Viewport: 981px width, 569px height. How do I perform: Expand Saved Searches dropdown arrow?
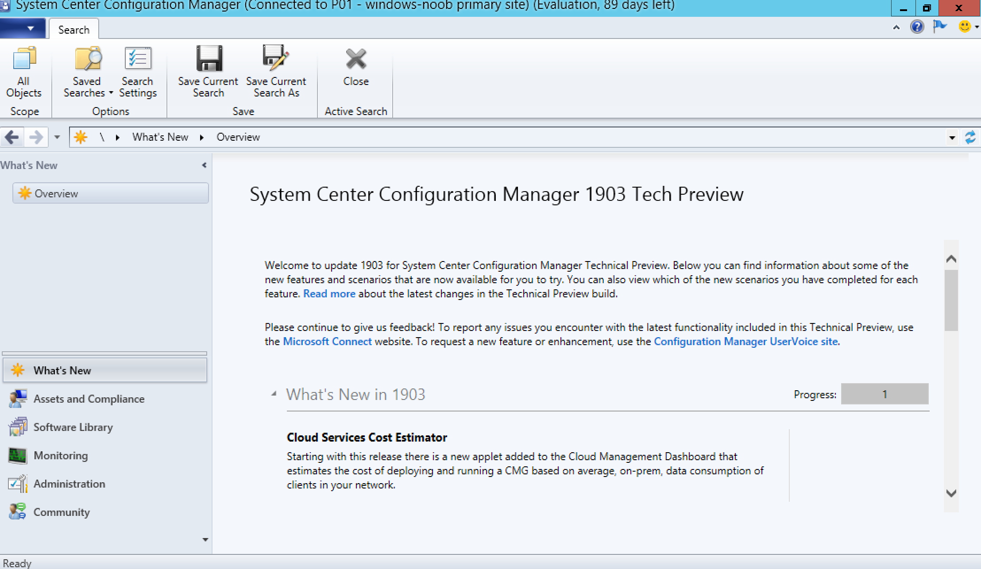tap(111, 93)
